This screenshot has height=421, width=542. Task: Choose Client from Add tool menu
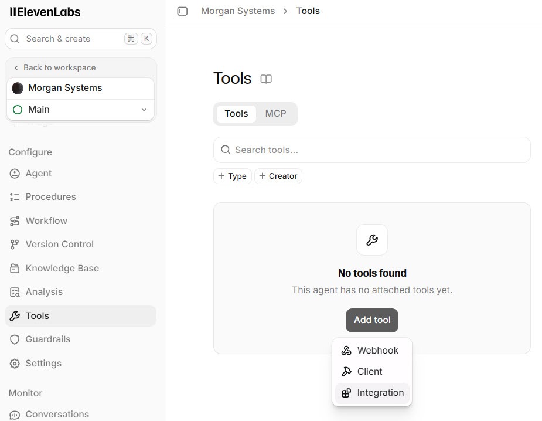[372, 372]
